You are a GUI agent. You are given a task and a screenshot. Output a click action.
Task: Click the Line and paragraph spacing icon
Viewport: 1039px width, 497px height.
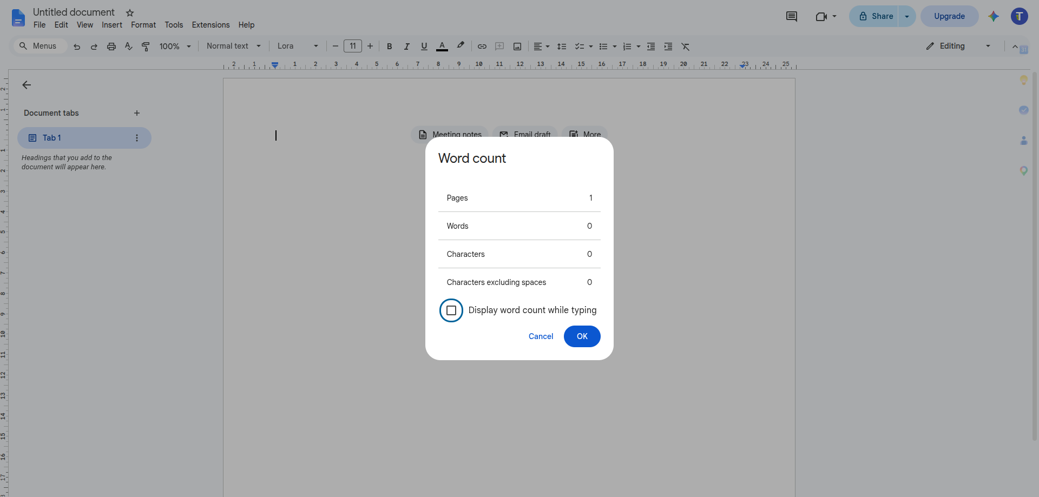coord(562,47)
